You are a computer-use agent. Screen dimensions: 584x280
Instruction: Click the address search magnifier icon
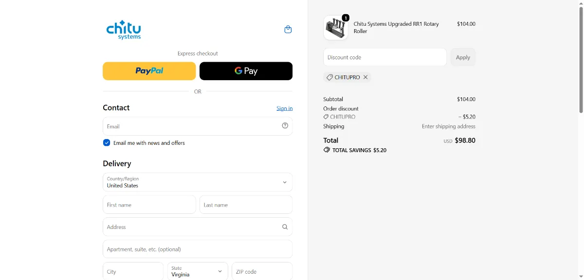(285, 227)
